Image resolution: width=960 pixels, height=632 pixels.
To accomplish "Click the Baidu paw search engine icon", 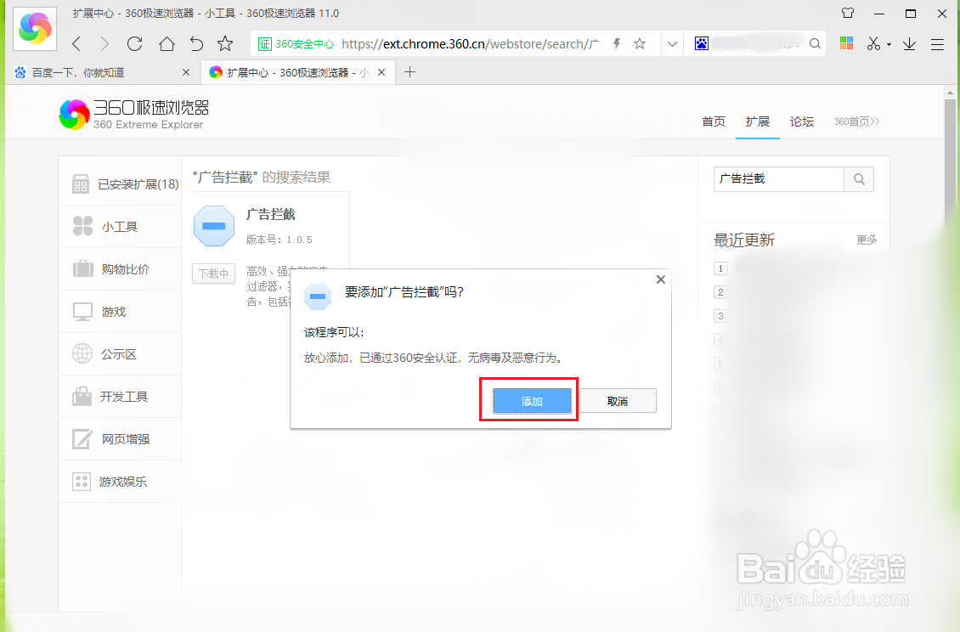I will [x=702, y=43].
